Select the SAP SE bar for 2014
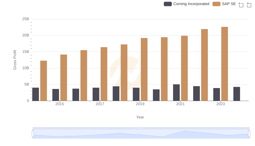Screen dimensions: 255x146 coord(44,81)
